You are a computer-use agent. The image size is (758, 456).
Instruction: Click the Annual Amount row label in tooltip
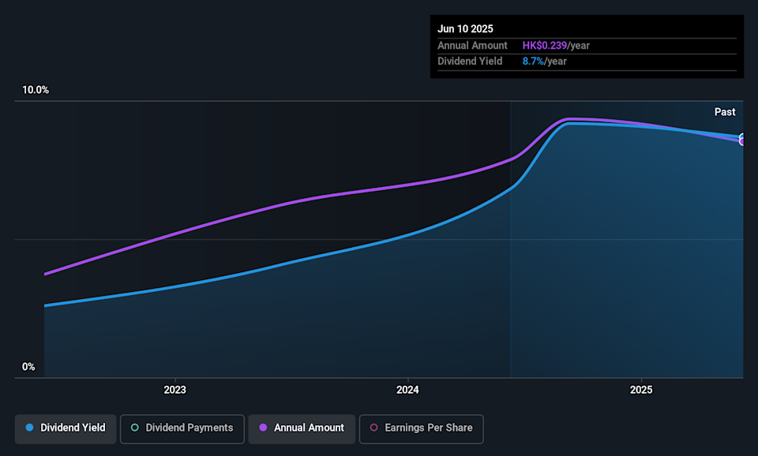tap(472, 46)
